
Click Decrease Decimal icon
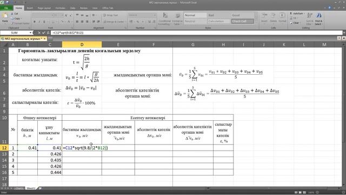pyautogui.click(x=154, y=22)
